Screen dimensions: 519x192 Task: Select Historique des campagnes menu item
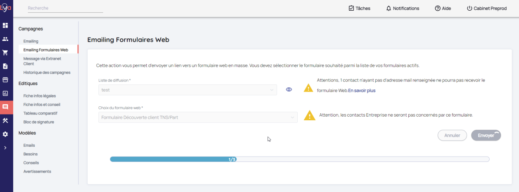pos(47,73)
